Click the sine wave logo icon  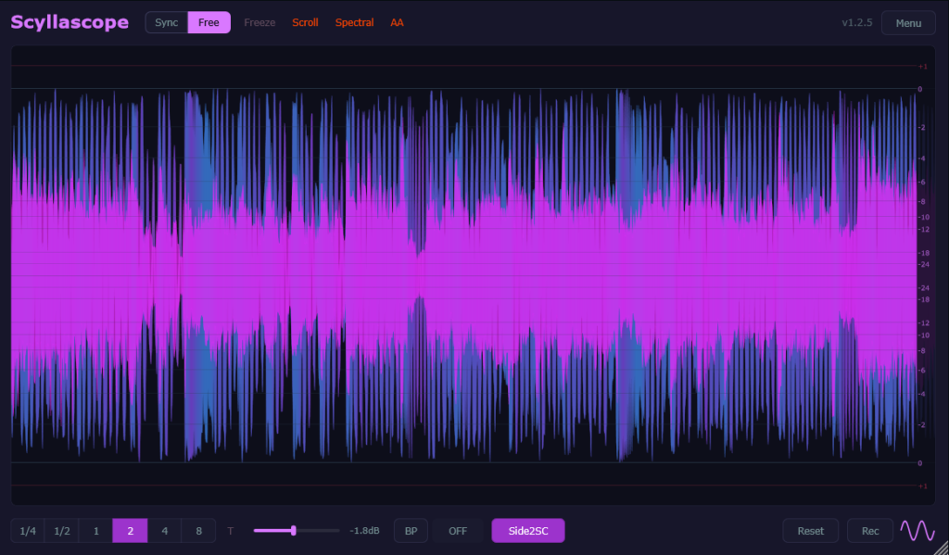click(x=917, y=531)
